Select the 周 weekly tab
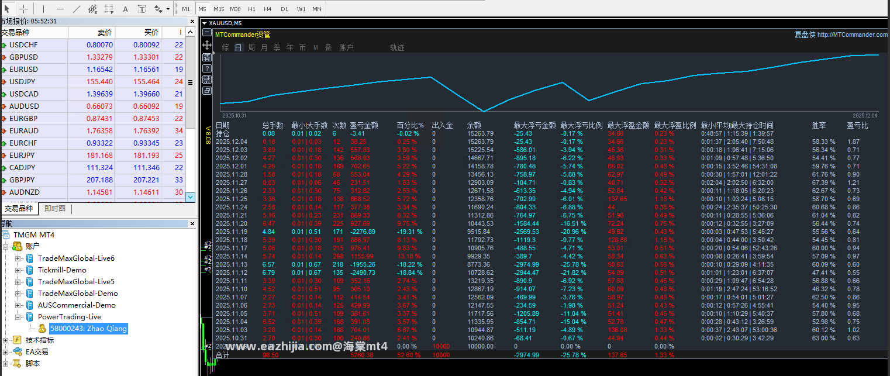 (x=251, y=47)
